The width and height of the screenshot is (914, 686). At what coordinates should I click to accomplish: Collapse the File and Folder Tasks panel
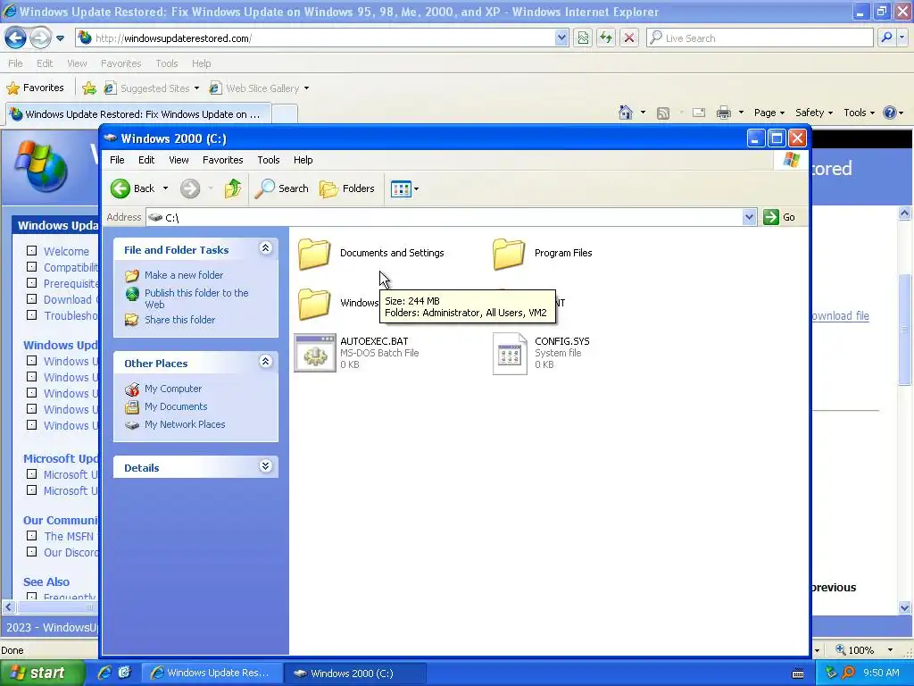[265, 248]
